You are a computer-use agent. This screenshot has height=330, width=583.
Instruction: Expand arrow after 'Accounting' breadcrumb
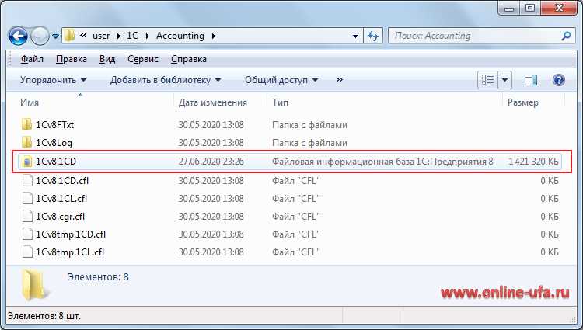(x=214, y=36)
